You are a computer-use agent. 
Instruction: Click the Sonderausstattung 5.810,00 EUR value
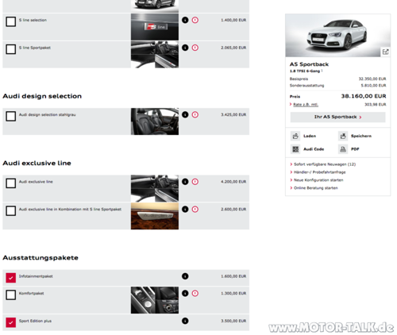[373, 86]
